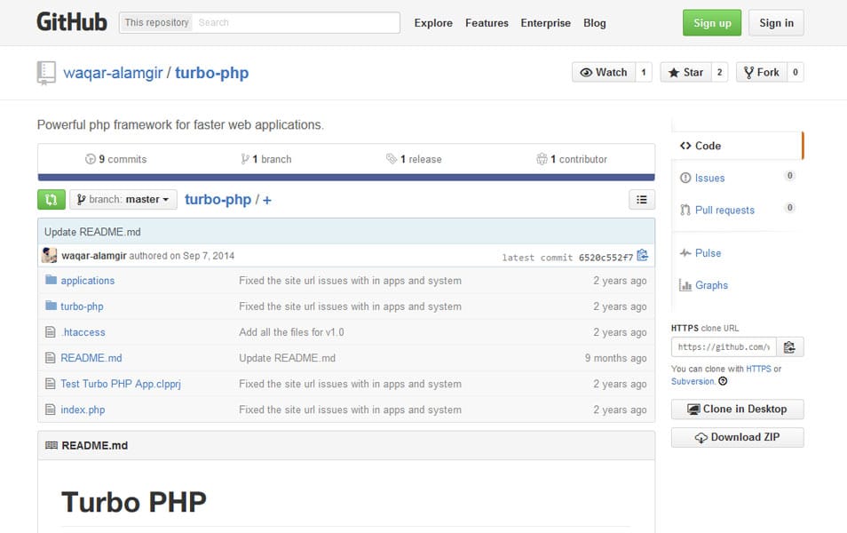Click Clone in Desktop button
The height and width of the screenshot is (533, 847).
click(x=737, y=410)
